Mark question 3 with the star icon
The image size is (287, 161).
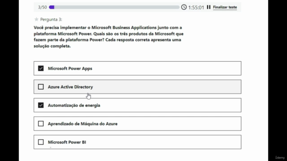click(36, 19)
